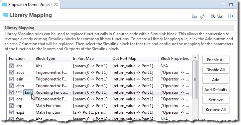Uncheck the abs function checkbox

pyautogui.click(x=11, y=66)
